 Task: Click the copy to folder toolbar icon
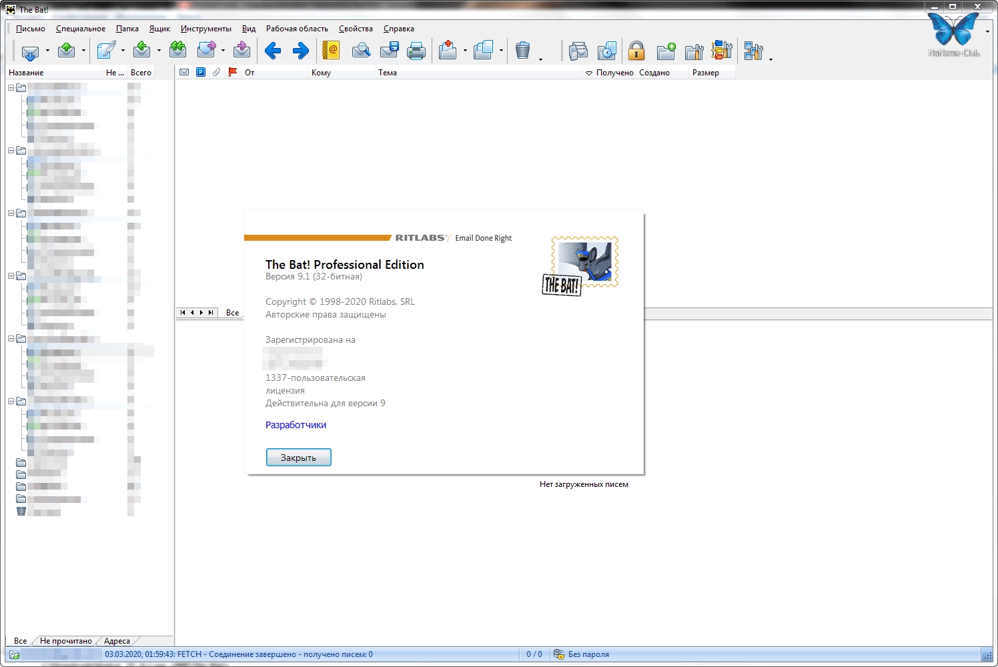[x=484, y=50]
